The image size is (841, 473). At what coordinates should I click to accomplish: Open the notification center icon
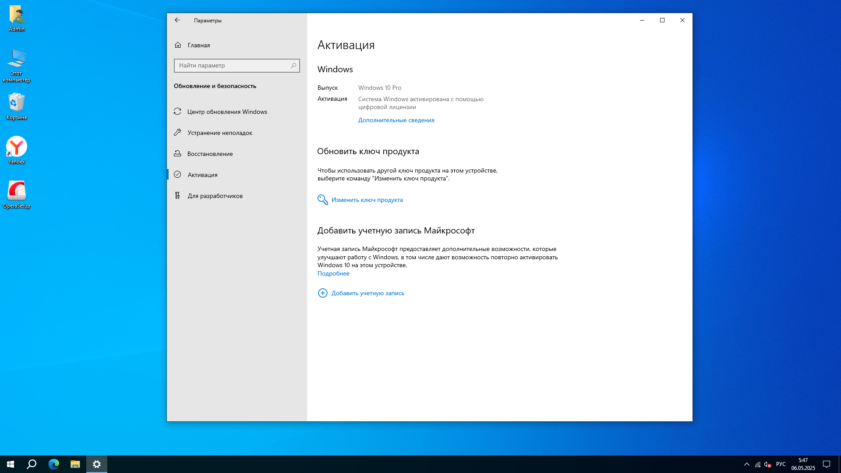[x=827, y=464]
